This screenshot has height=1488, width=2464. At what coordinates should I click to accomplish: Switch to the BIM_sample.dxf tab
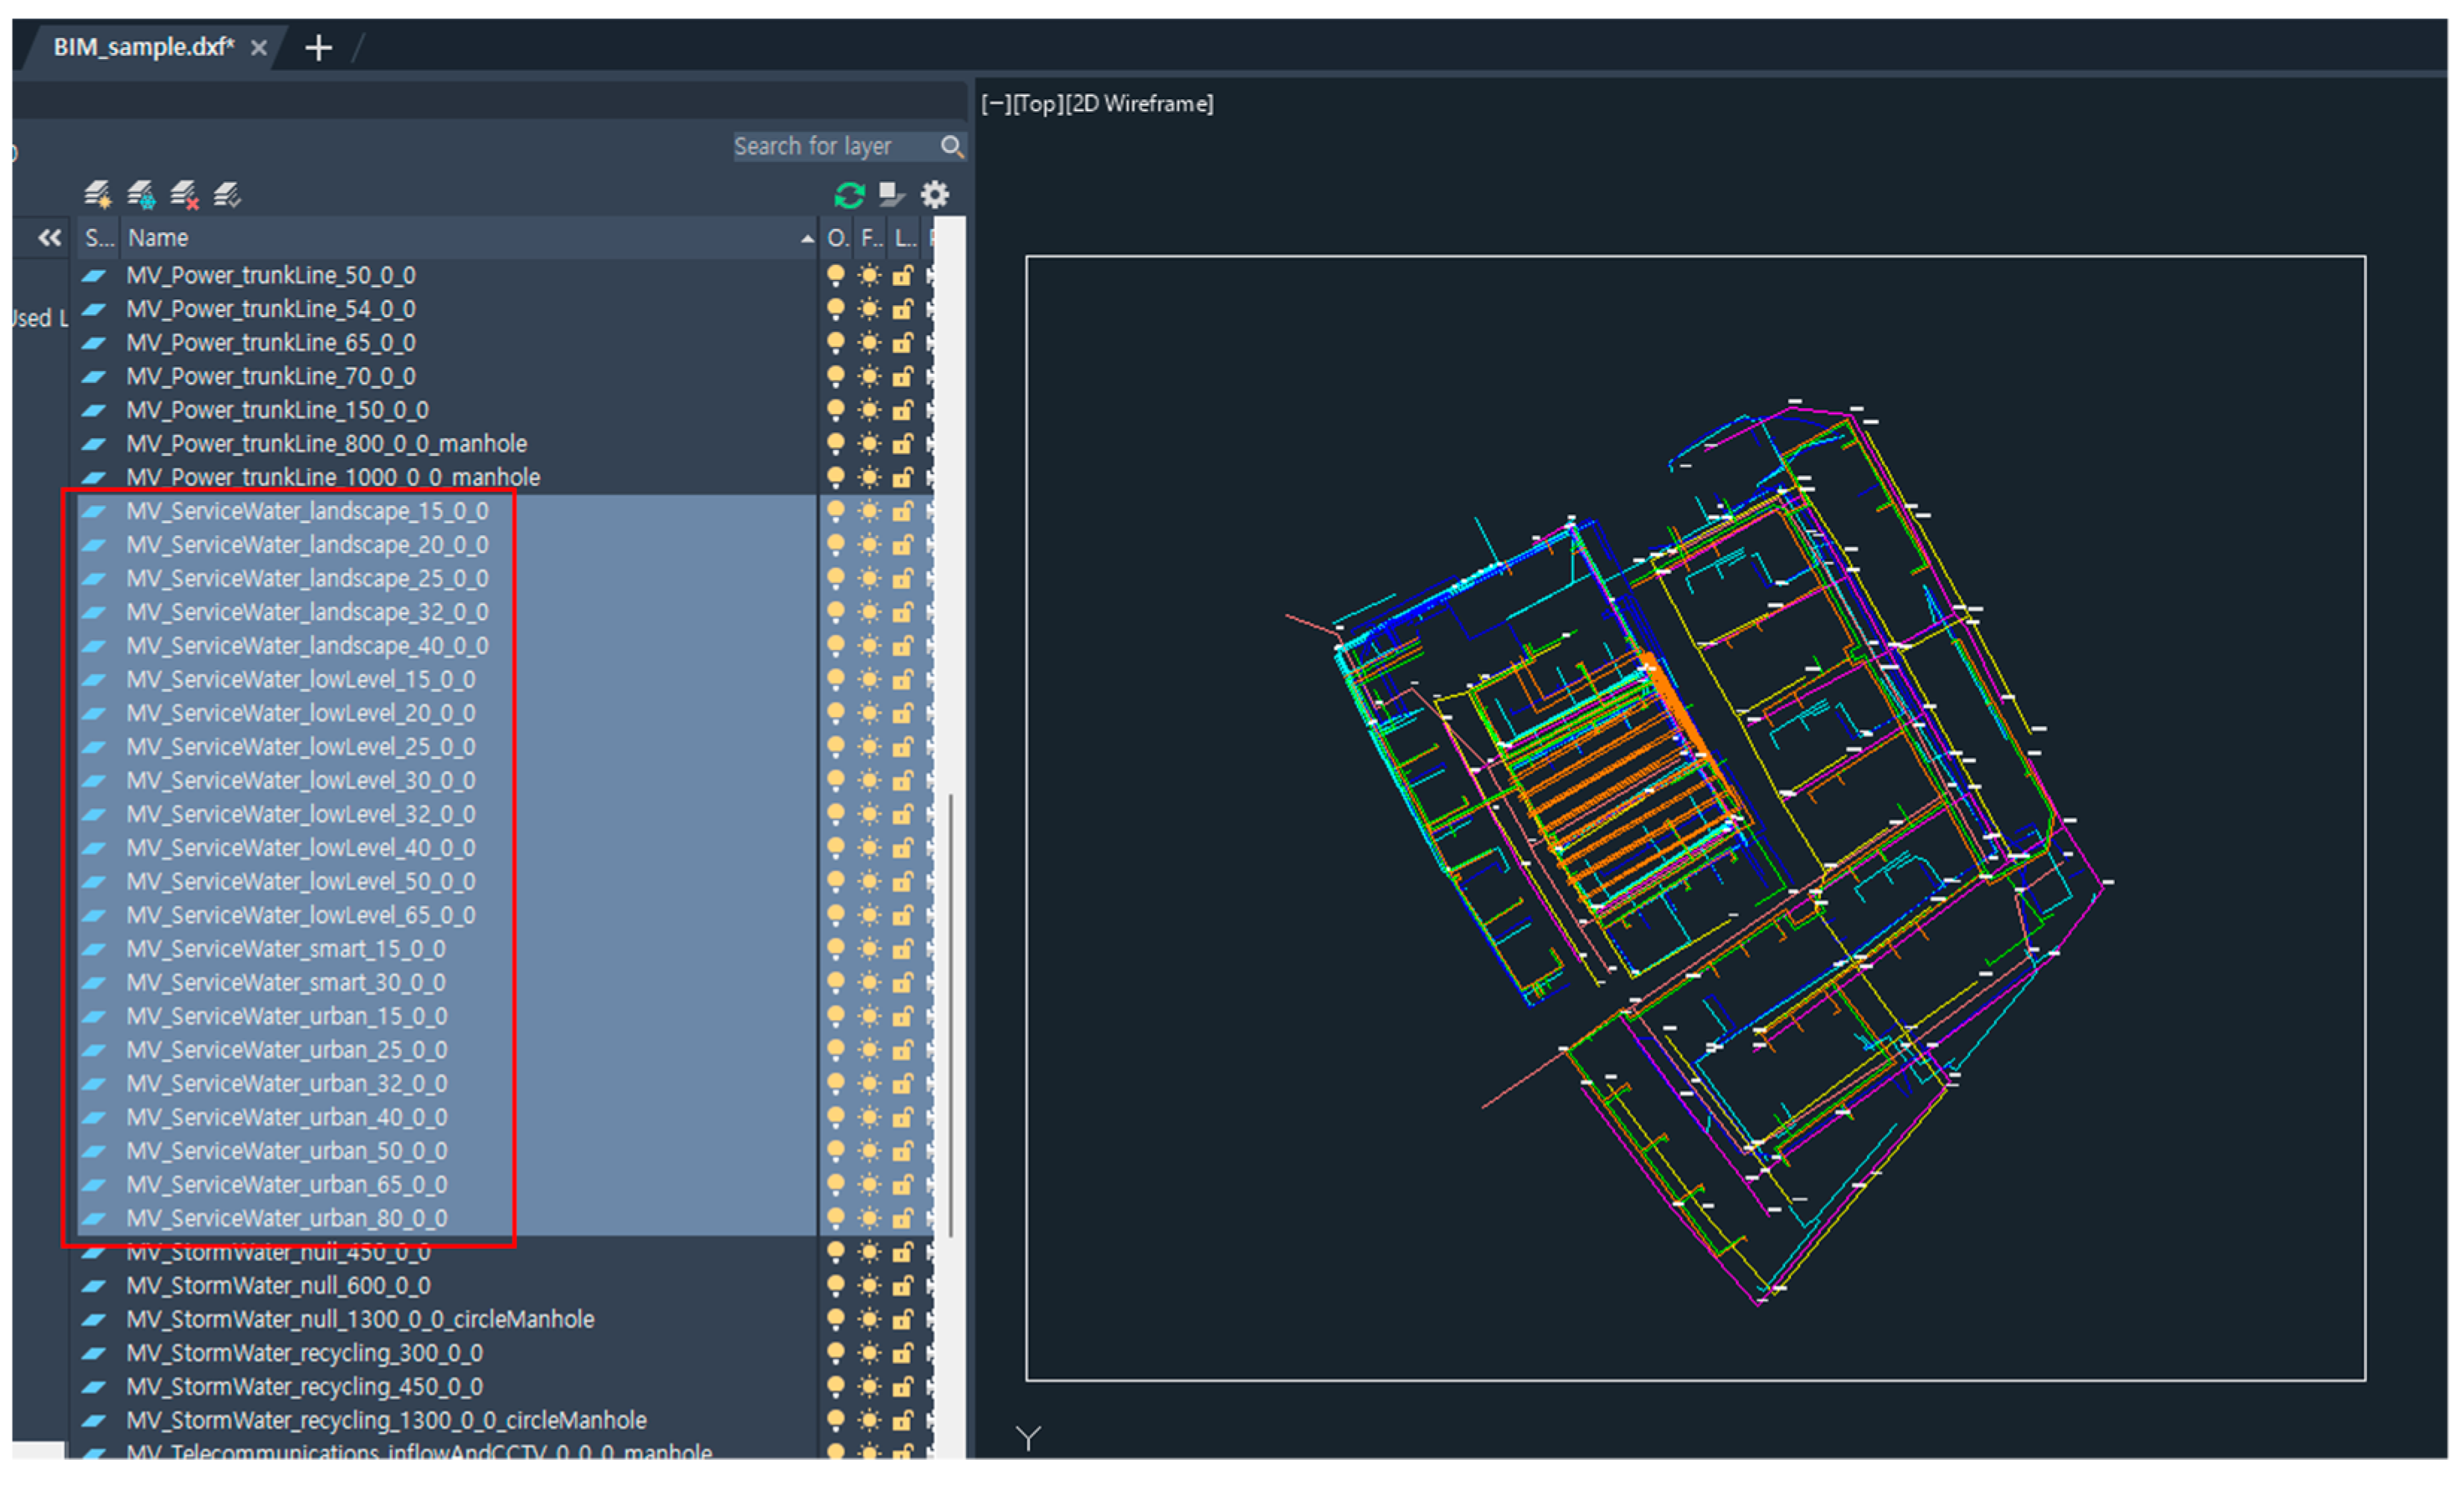point(144,47)
